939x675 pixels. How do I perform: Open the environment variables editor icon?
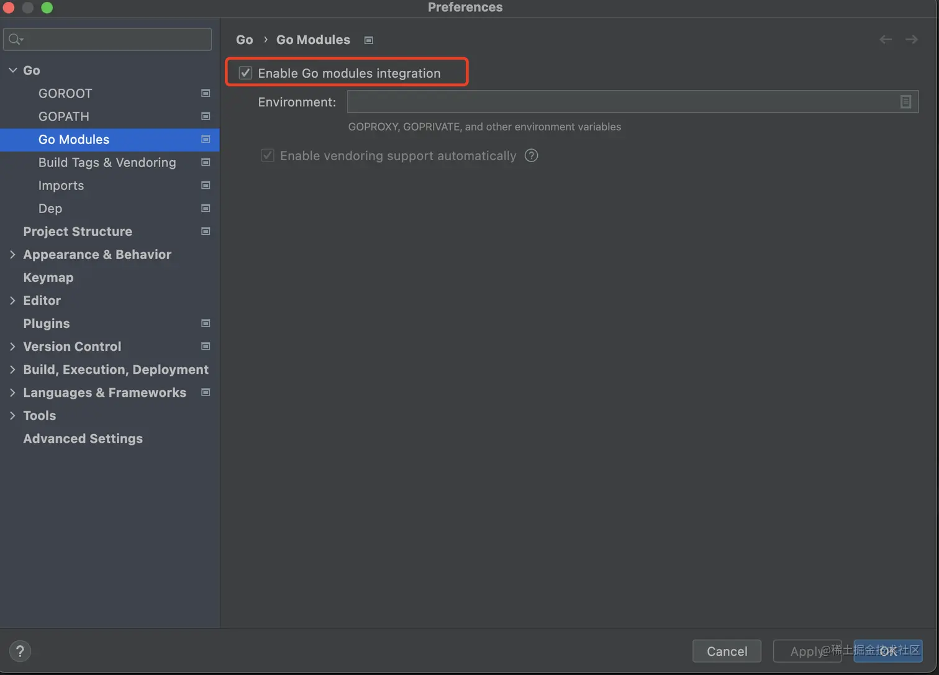click(x=905, y=102)
